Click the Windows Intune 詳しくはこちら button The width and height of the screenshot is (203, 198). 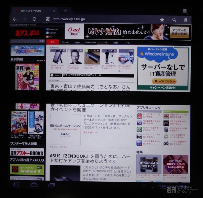[164, 81]
